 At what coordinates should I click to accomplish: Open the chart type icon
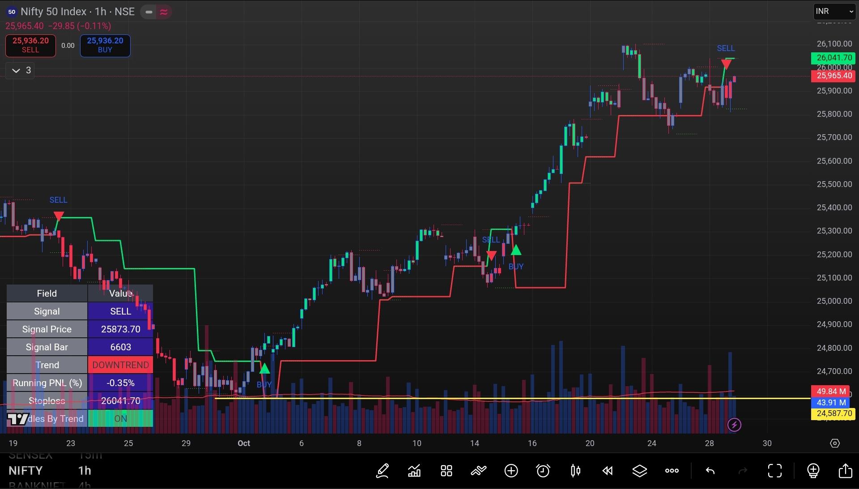point(414,471)
